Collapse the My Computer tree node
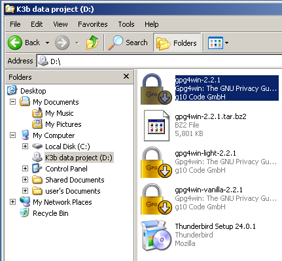This screenshot has height=261, width=282. tap(13, 135)
